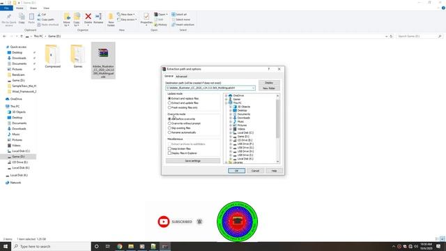Click Copy path in ribbon
446x251 pixels.
45,20
